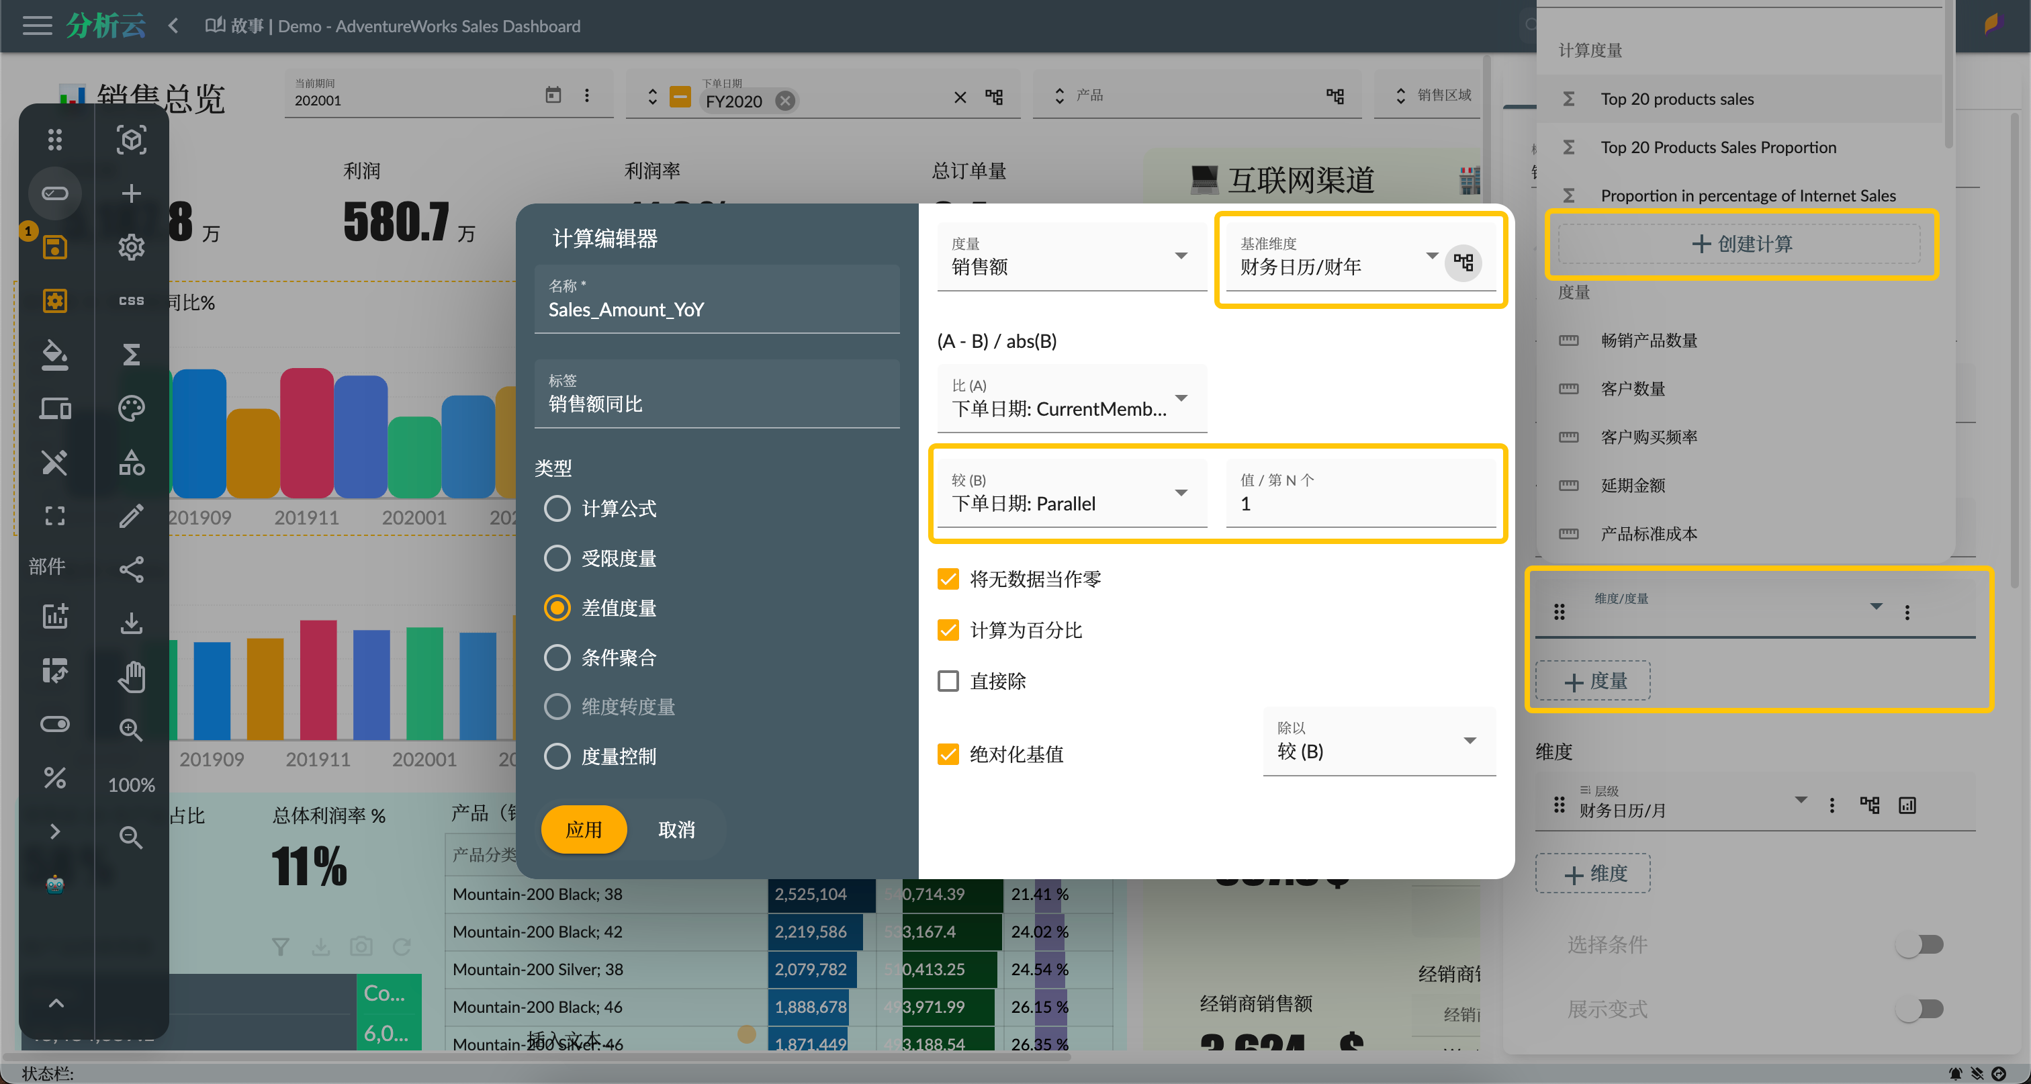Activate the hand pan tool

132,676
